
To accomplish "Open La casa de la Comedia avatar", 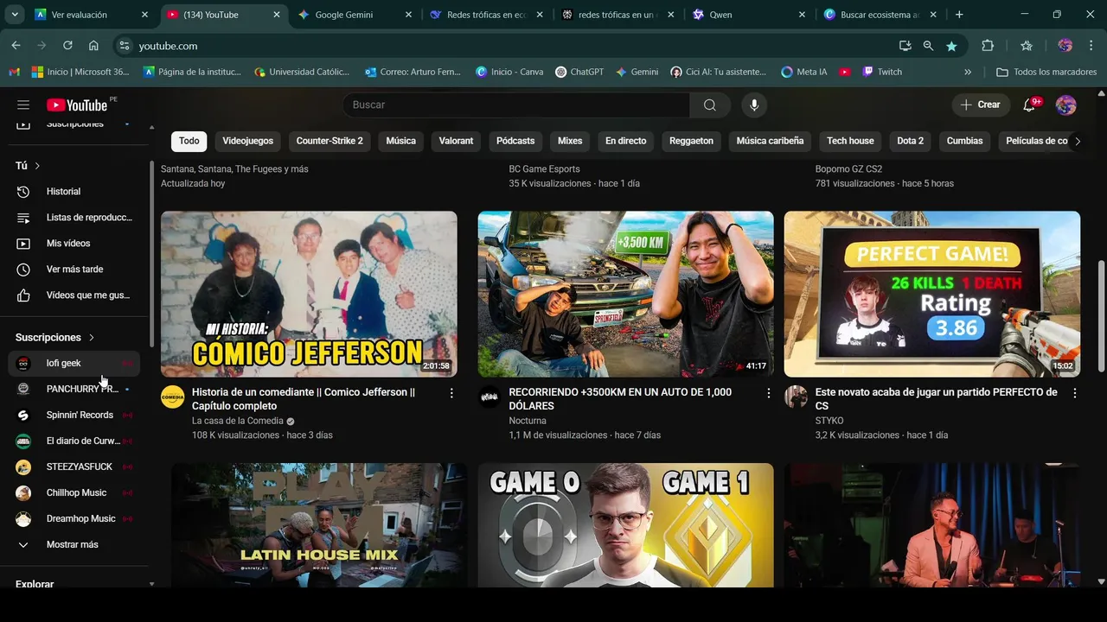I will (x=173, y=397).
